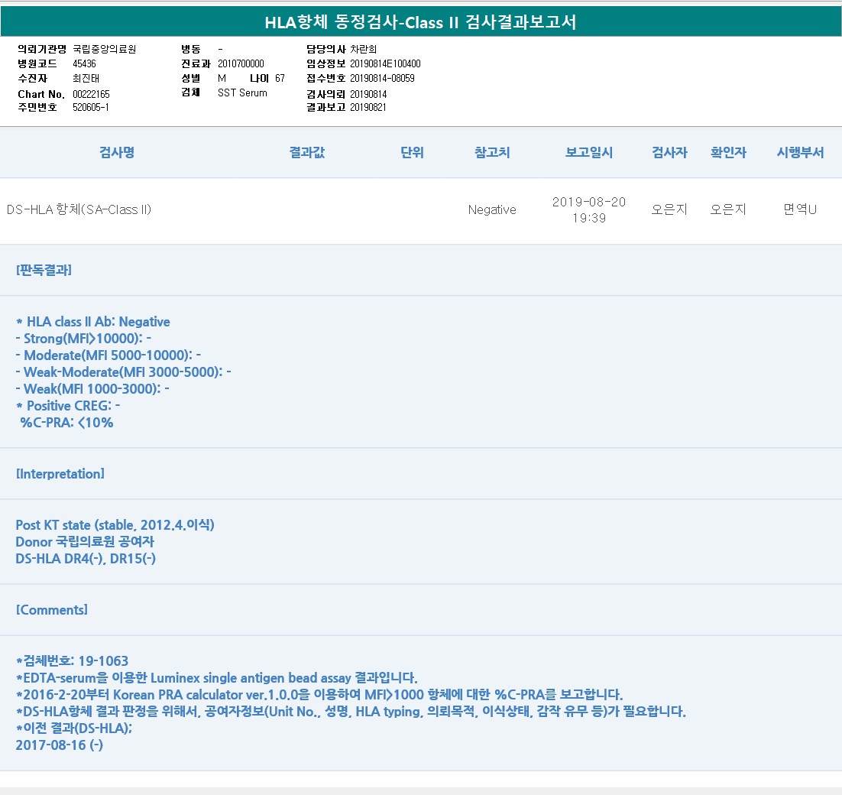This screenshot has height=795, width=842.
Task: Select the specimen number line '19-1063'
Action: pyautogui.click(x=73, y=660)
